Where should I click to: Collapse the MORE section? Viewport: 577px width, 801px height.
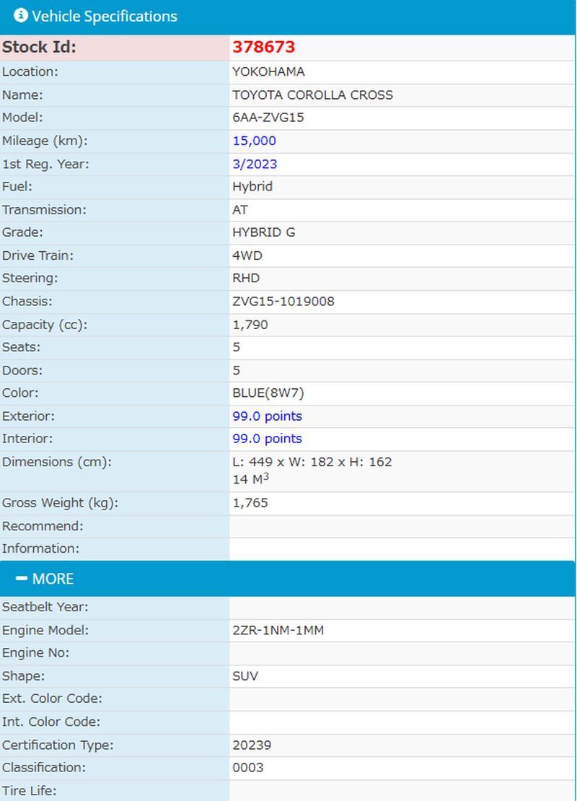pos(288,579)
